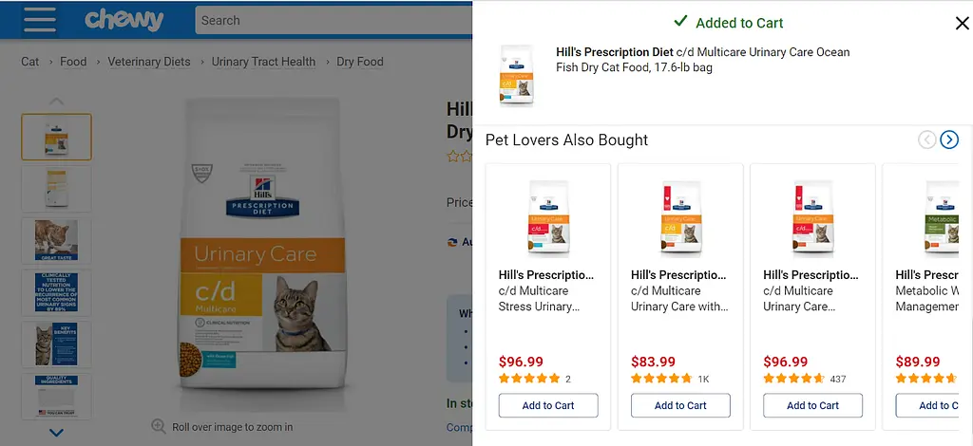The width and height of the screenshot is (973, 446).
Task: Add $83.99 Urinary Care item to cart
Action: pyautogui.click(x=680, y=405)
